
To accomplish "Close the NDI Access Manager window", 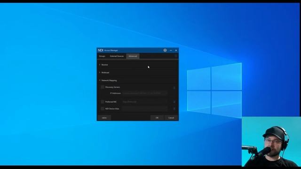I will (176, 50).
